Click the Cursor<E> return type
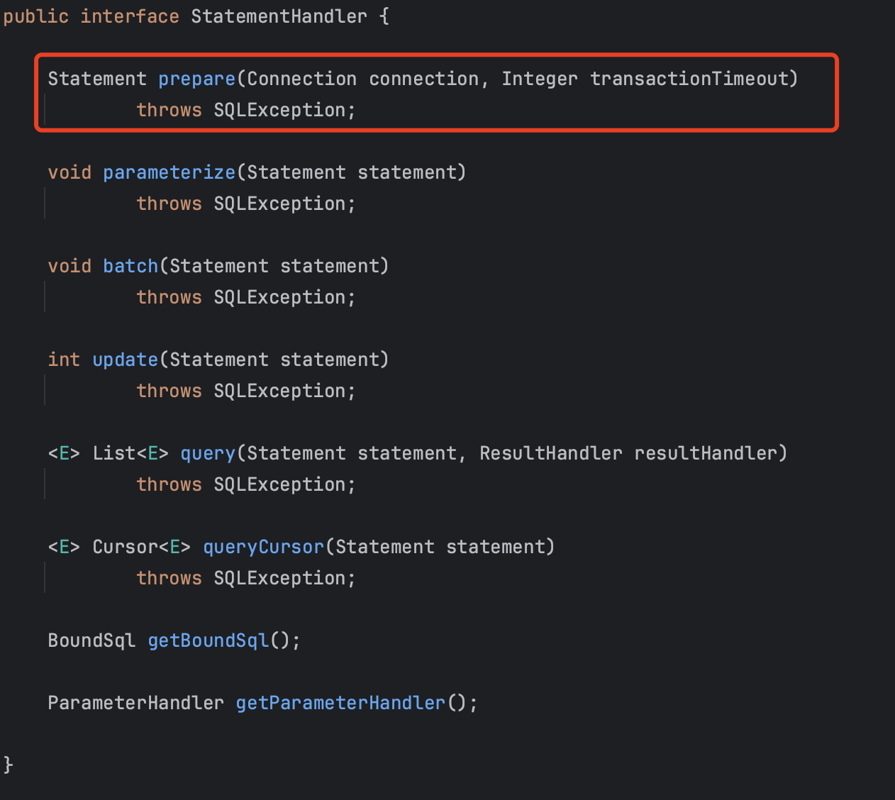The image size is (895, 800). [x=142, y=547]
